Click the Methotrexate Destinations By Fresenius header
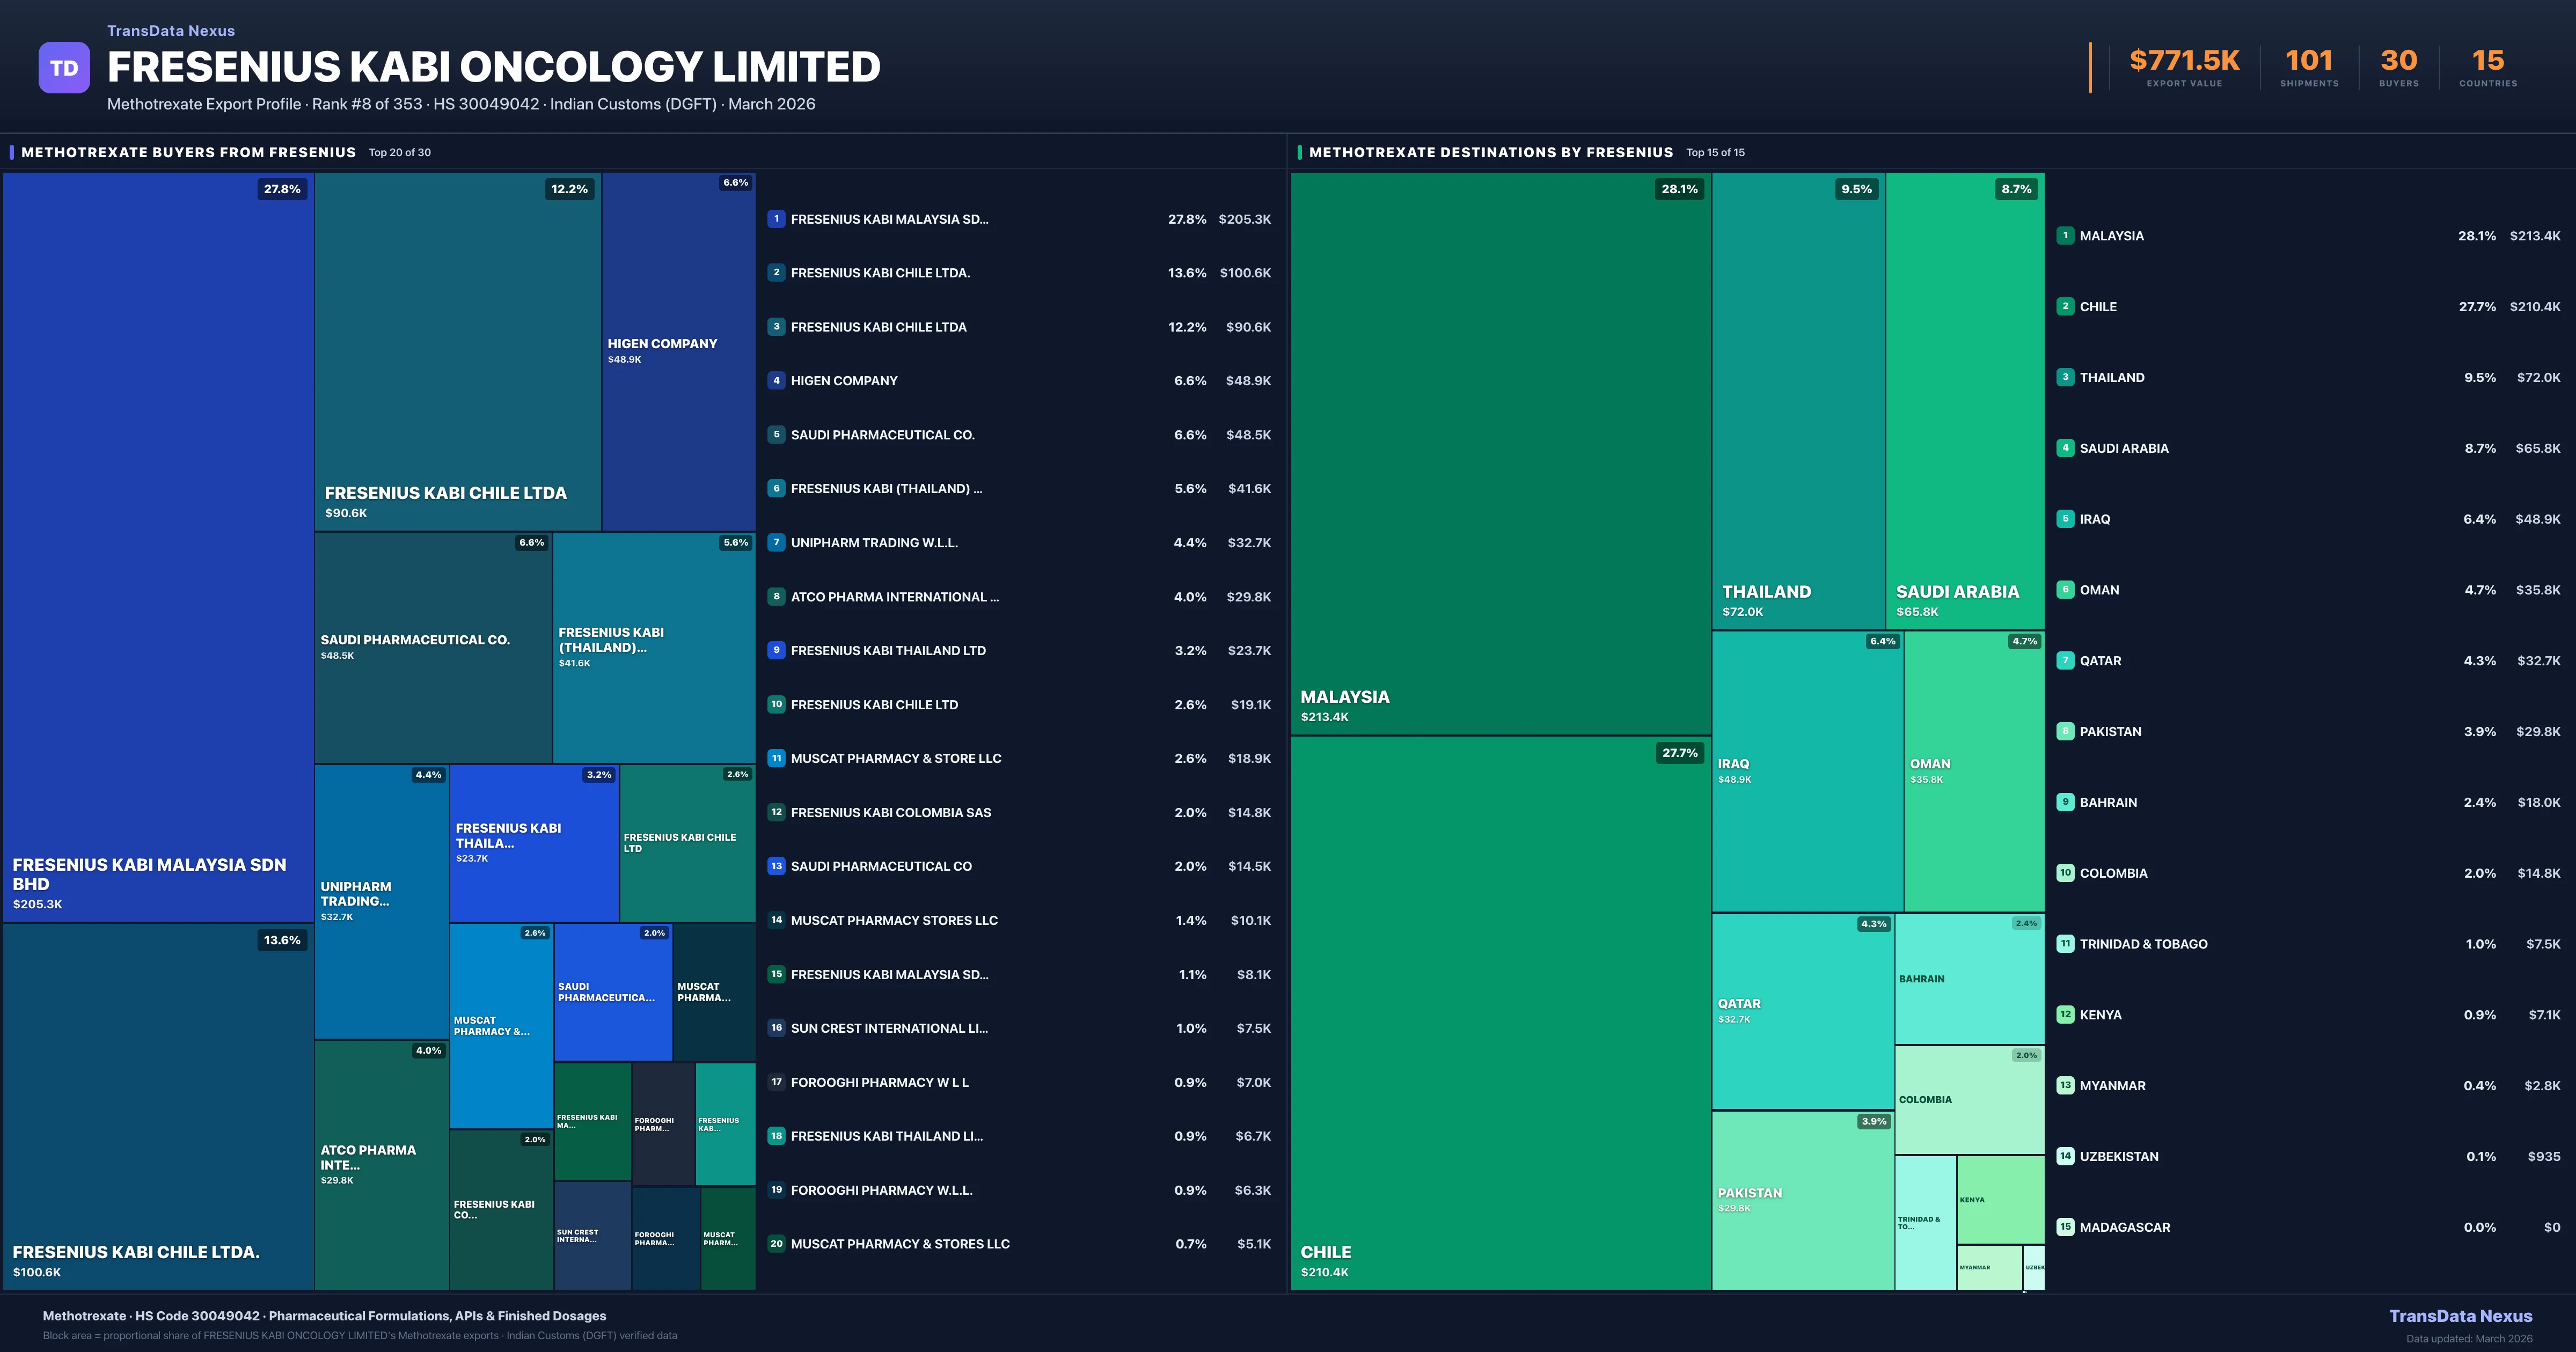 click(x=1490, y=152)
